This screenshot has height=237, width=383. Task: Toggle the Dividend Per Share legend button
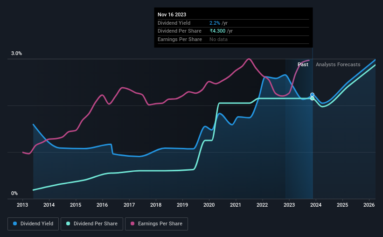92,224
